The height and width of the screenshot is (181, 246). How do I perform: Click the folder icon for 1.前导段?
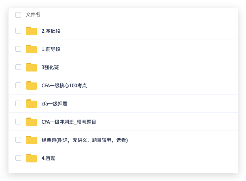tap(32, 49)
